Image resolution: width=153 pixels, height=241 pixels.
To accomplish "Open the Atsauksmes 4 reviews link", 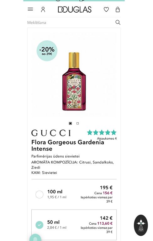I will pyautogui.click(x=107, y=138).
